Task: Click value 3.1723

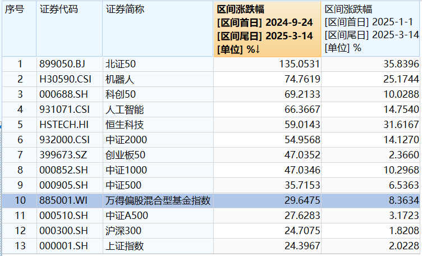Action: [x=404, y=216]
